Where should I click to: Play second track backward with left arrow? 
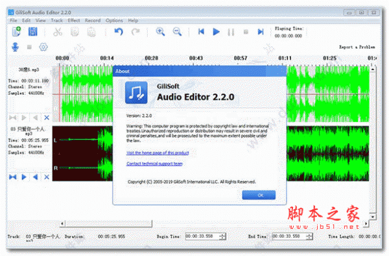point(35,177)
